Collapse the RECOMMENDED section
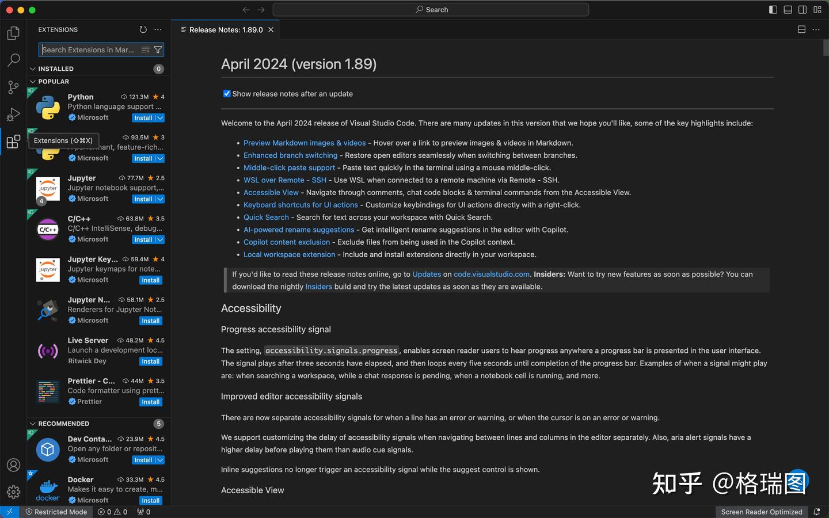829x518 pixels. point(33,424)
